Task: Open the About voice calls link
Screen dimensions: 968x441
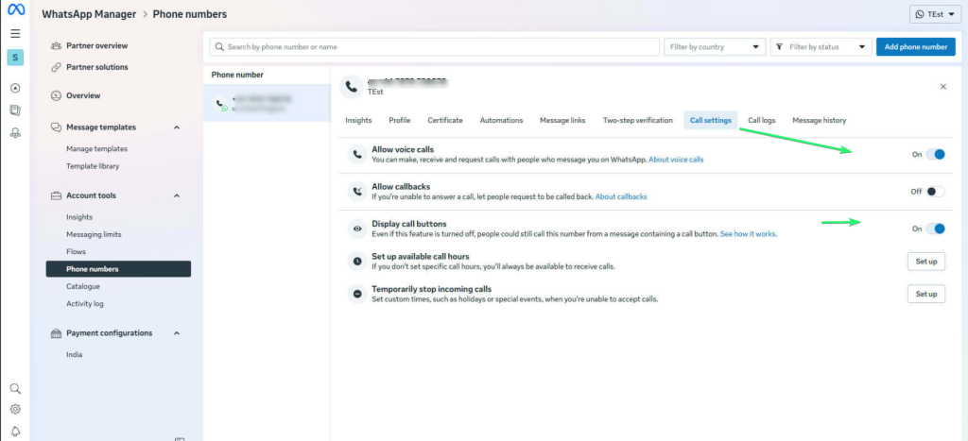Action: 676,160
